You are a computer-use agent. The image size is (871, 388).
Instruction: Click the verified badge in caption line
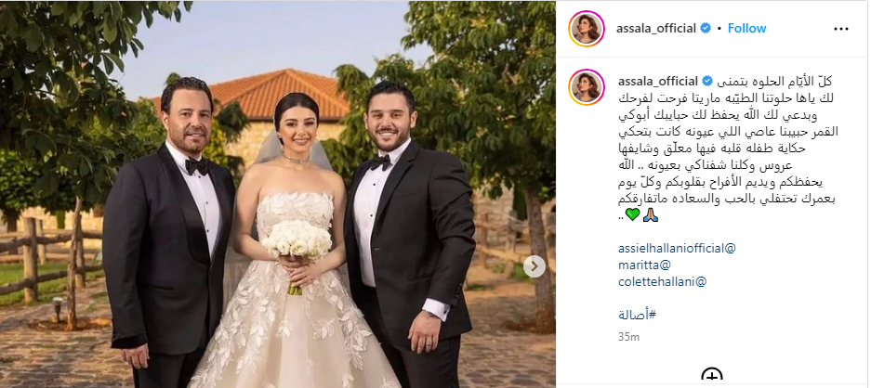(707, 82)
